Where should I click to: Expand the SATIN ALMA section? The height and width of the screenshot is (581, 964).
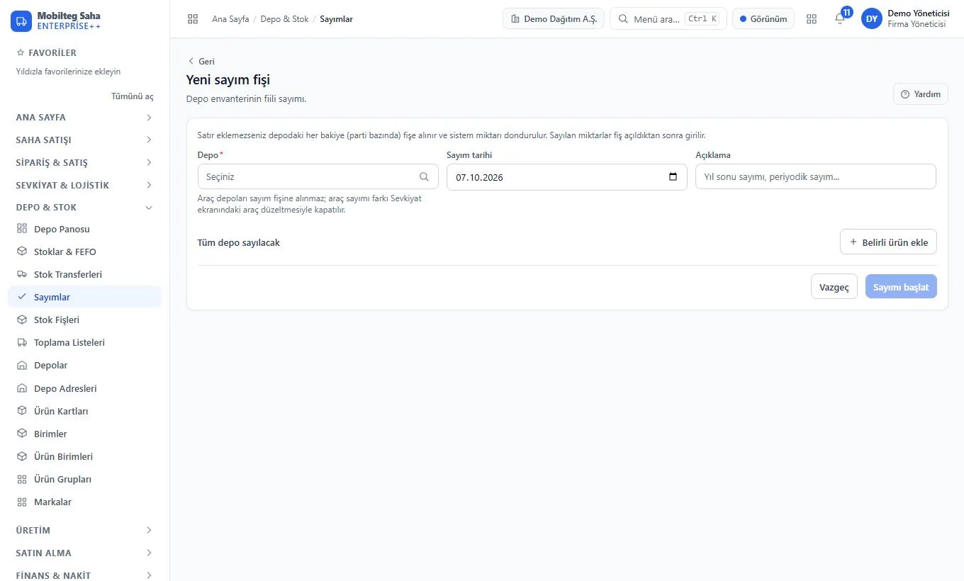point(84,553)
